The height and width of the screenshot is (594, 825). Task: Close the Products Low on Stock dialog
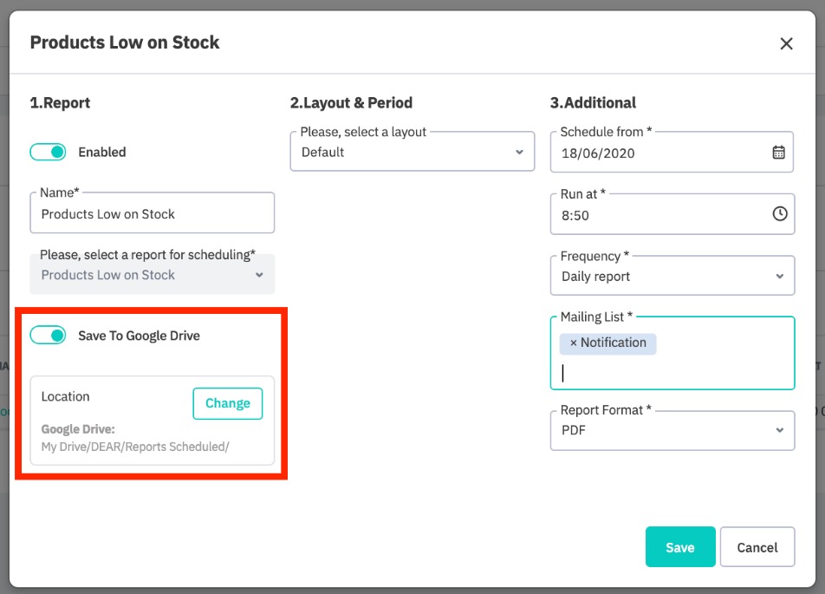(786, 43)
